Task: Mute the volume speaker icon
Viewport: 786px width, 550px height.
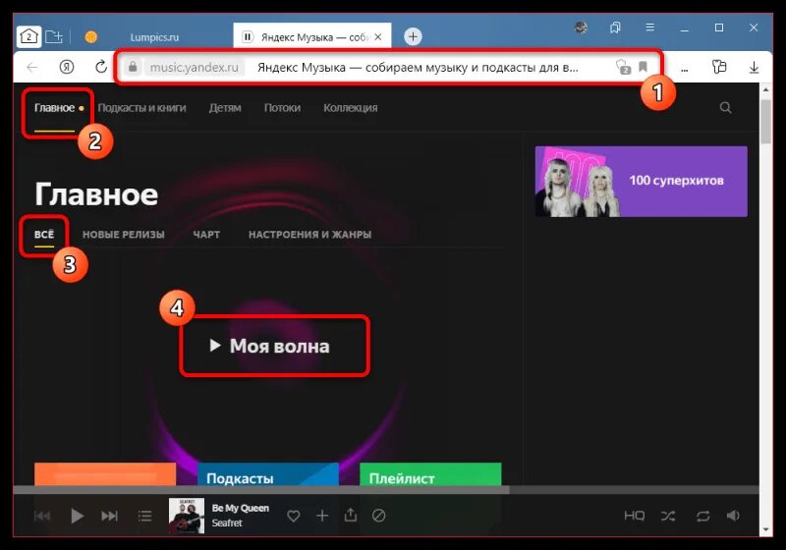Action: click(733, 516)
